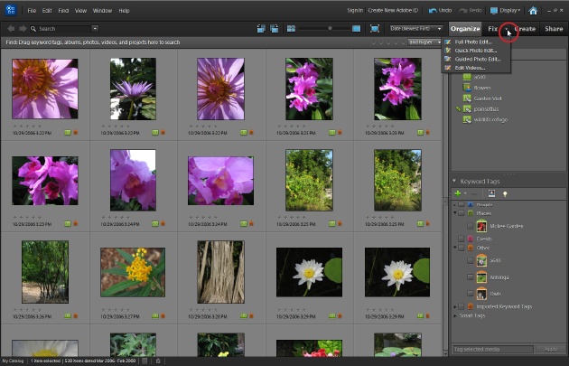This screenshot has width=569, height=366.
Task: Toggle the People keyword tag checkbox
Action: coord(462,204)
